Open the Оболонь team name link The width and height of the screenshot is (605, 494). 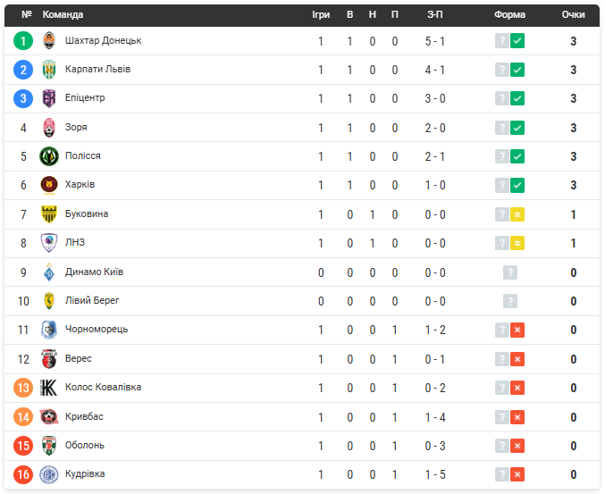pyautogui.click(x=85, y=446)
